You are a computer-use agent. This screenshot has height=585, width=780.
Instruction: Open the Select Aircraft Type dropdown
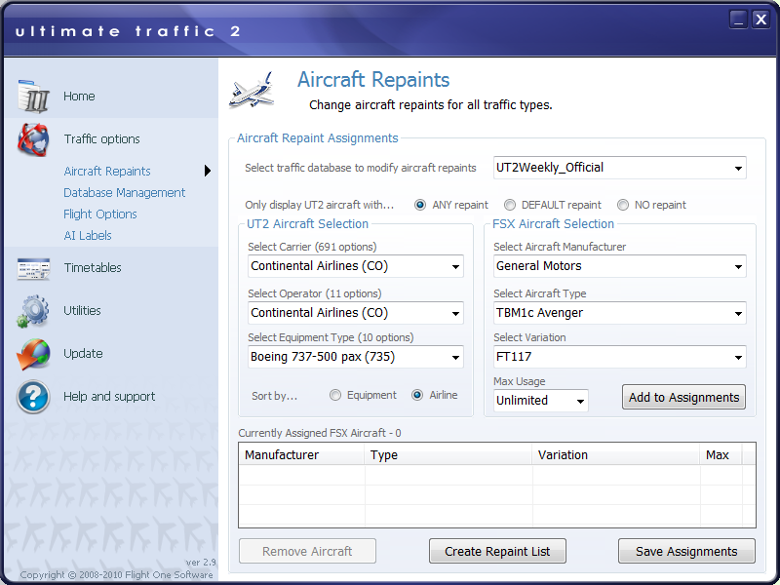pyautogui.click(x=620, y=313)
